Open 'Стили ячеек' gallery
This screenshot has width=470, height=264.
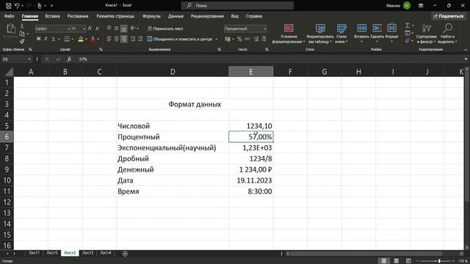[341, 34]
